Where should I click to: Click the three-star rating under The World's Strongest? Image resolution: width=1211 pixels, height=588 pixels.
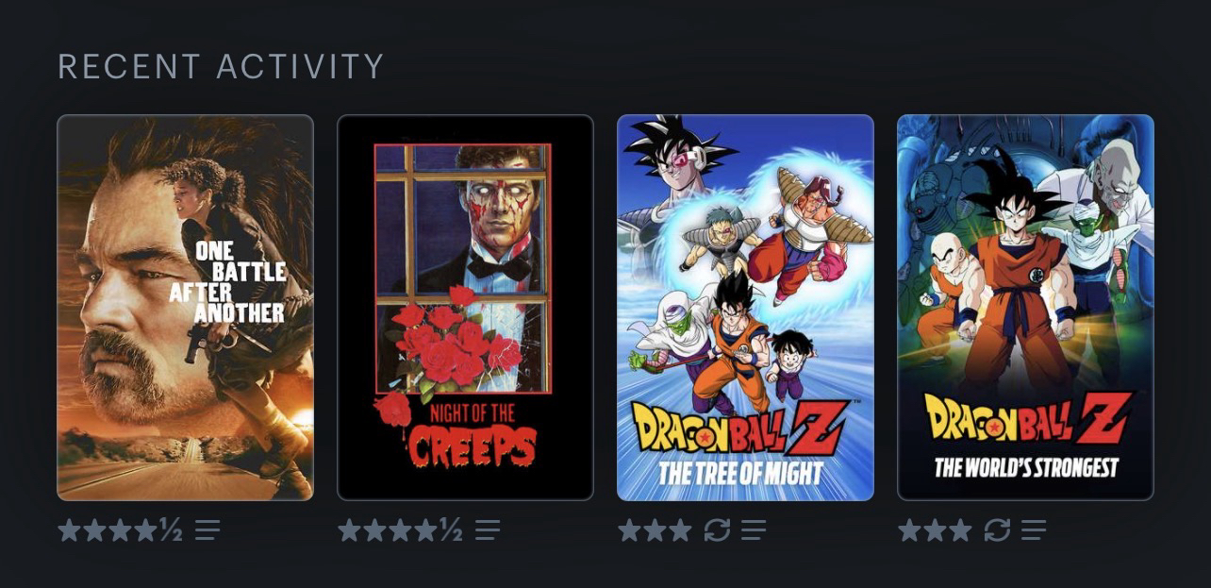[x=936, y=530]
